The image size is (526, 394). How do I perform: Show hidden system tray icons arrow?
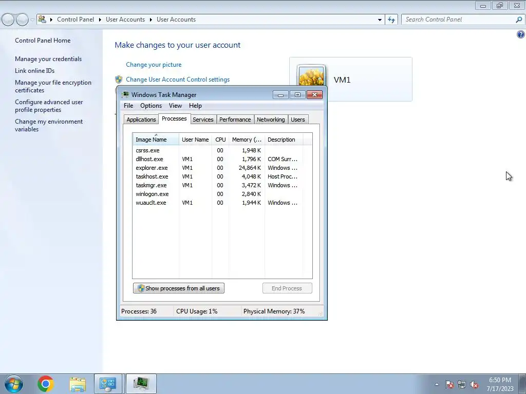click(x=437, y=385)
